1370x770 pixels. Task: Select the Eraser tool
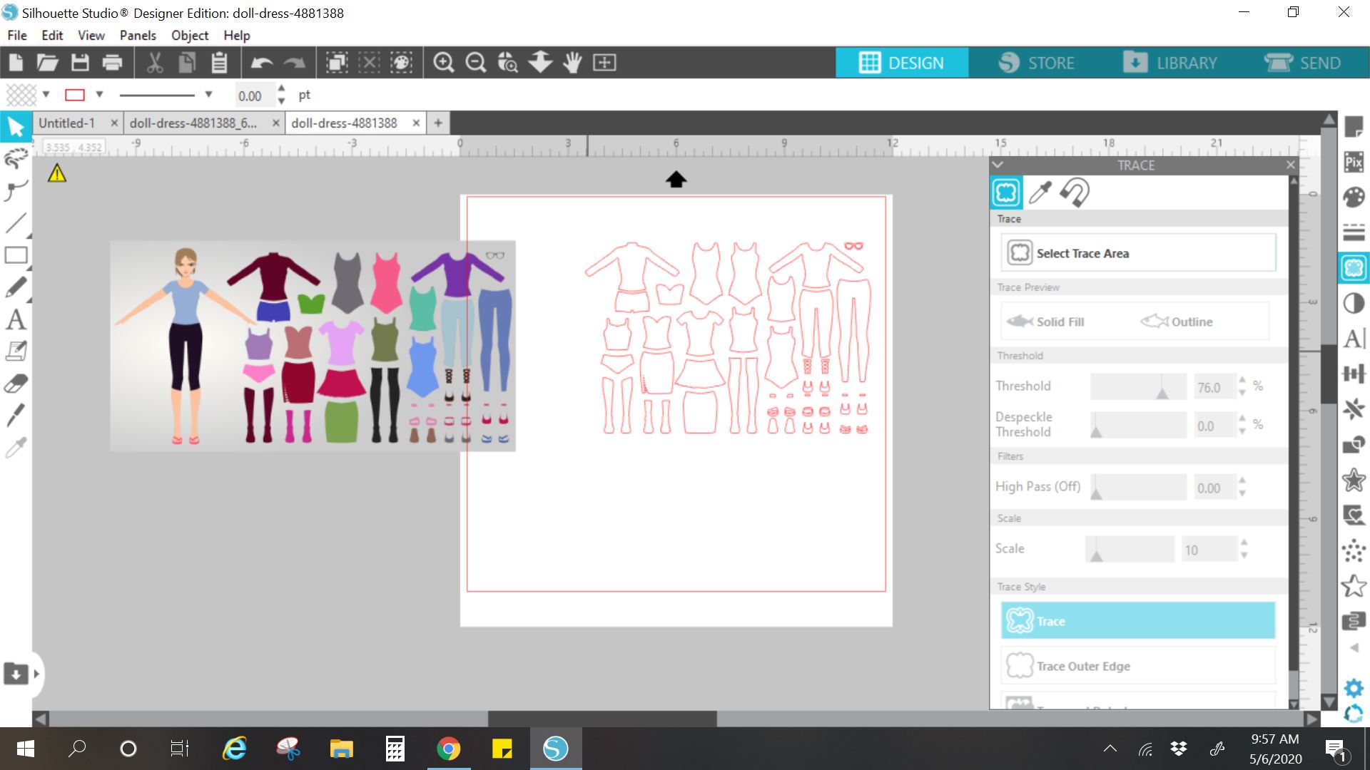click(16, 384)
